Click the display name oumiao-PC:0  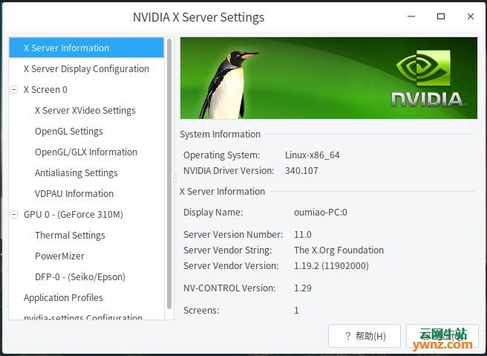click(321, 213)
